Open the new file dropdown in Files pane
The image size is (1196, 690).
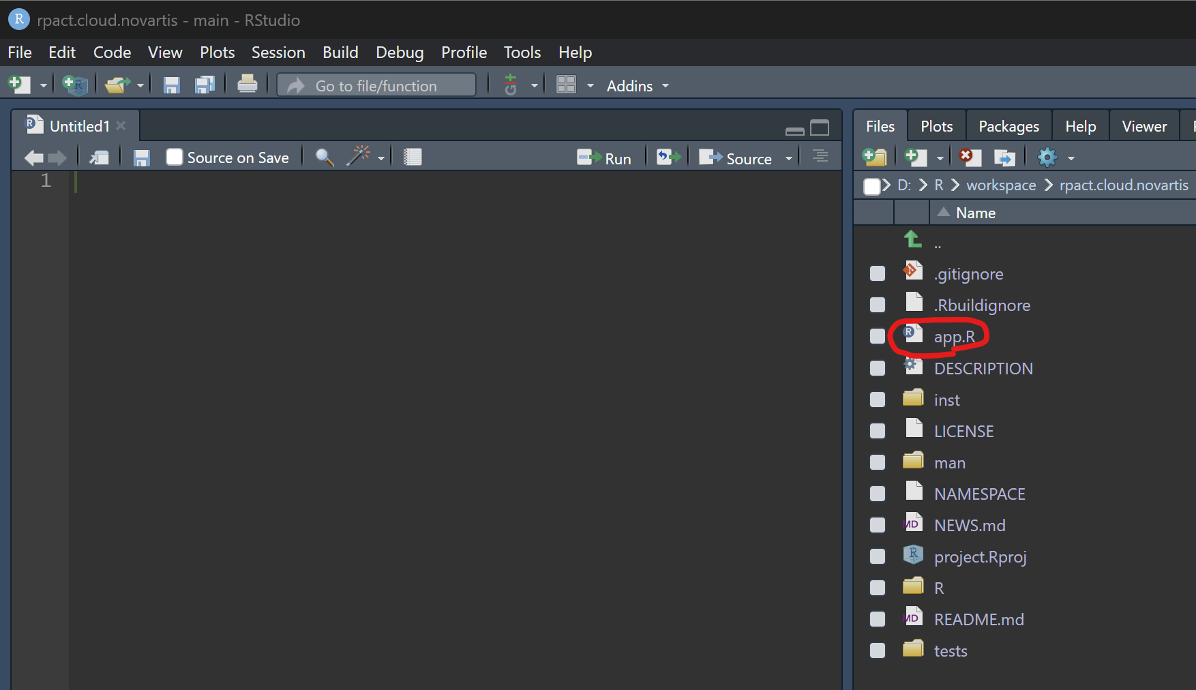tap(940, 157)
